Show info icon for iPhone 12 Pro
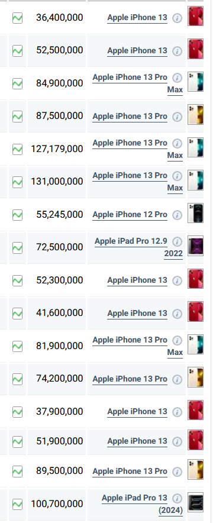This screenshot has width=213, height=523. click(177, 215)
